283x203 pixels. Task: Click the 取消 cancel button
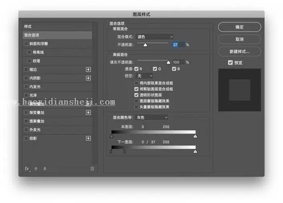coord(240,39)
